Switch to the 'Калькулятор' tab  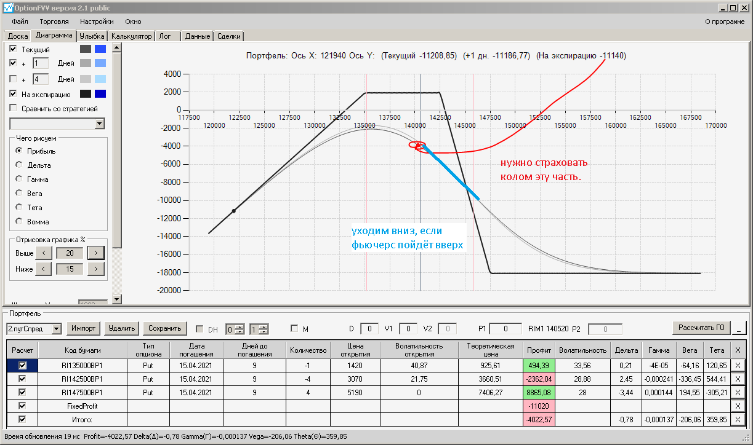point(132,36)
